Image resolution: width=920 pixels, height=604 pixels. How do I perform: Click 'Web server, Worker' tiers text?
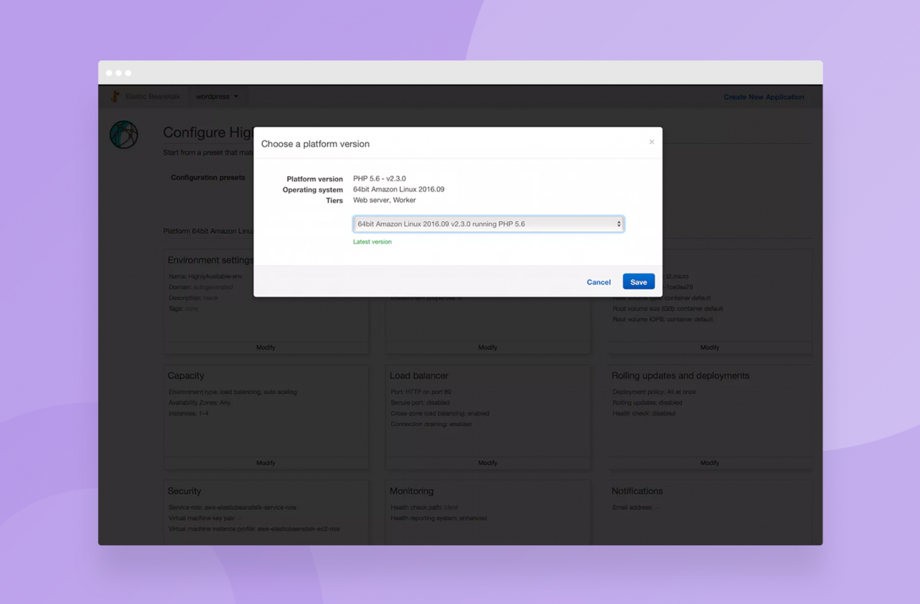pyautogui.click(x=384, y=200)
